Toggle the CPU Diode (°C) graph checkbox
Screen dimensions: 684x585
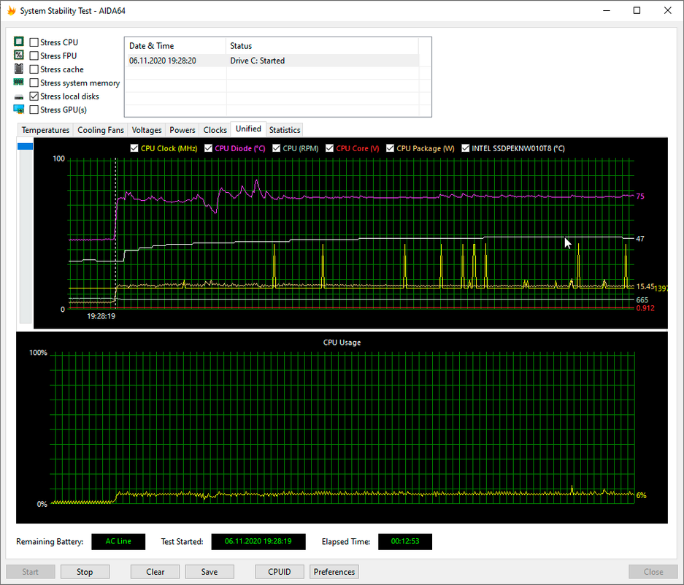pos(209,148)
